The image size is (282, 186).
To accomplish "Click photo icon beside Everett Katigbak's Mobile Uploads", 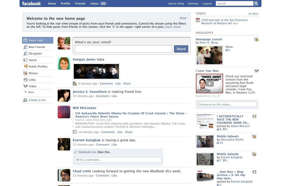I will point(254,154).
